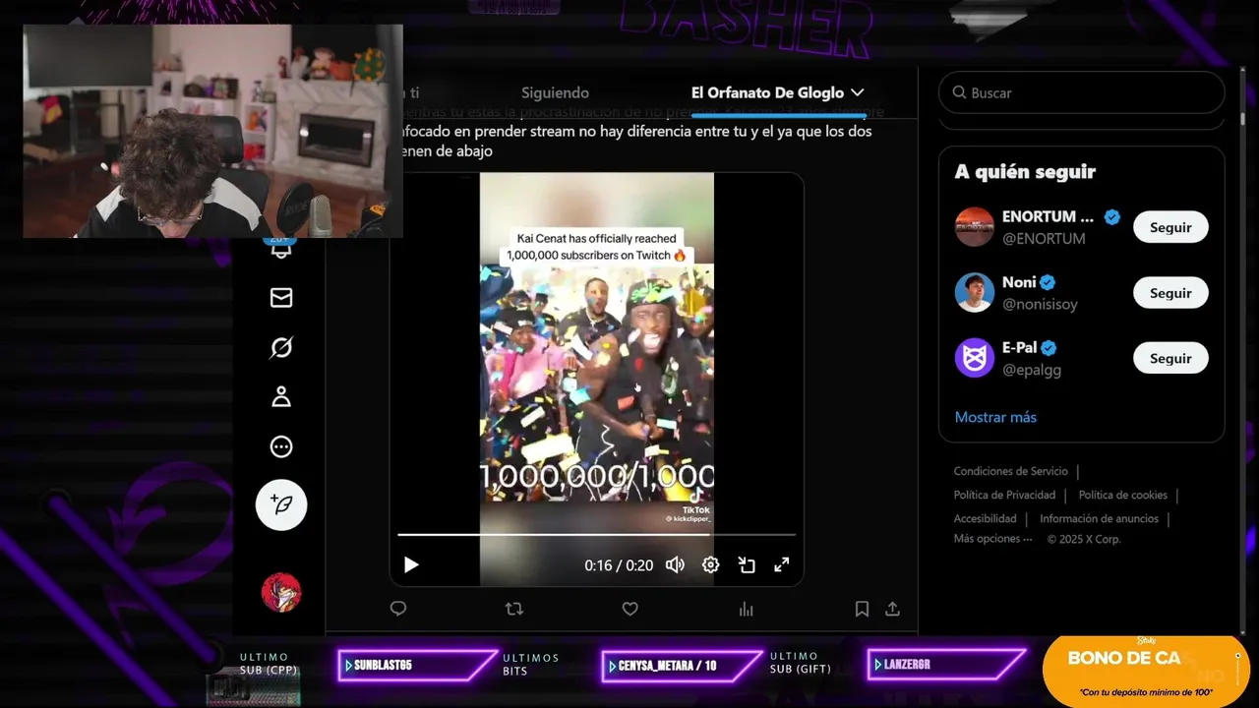Open Grok icon in sidebar
The image size is (1259, 708).
(x=281, y=347)
